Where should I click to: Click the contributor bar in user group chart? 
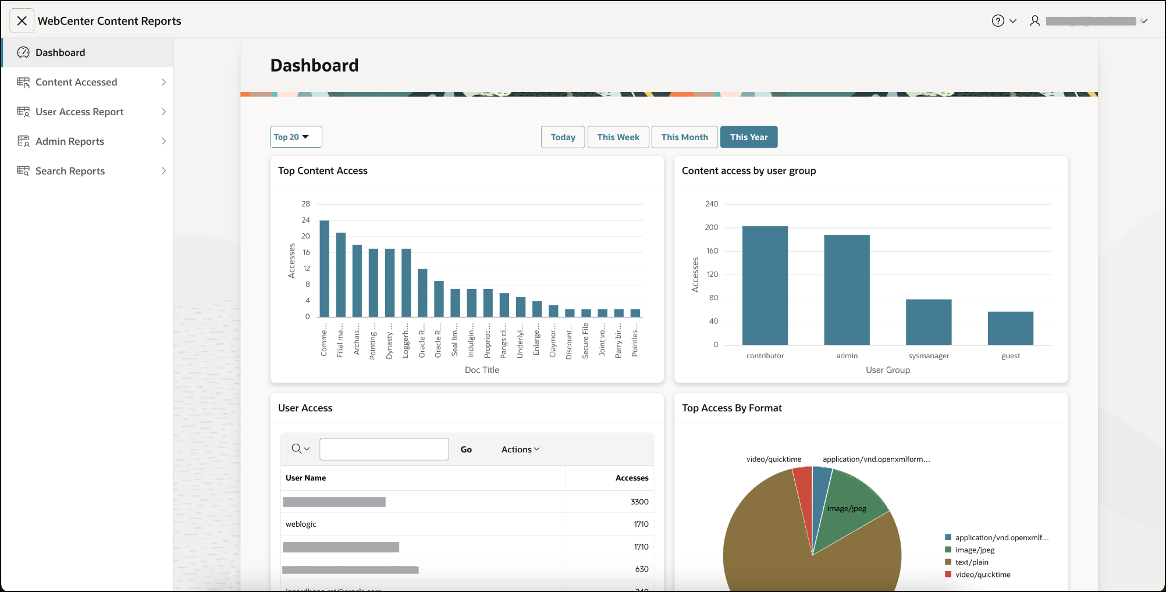pos(765,286)
